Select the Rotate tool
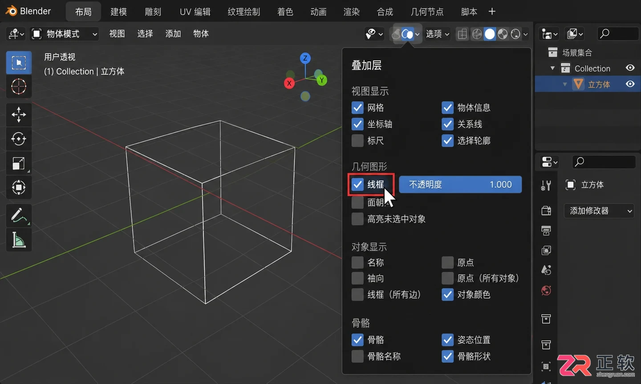The width and height of the screenshot is (641, 384). click(19, 139)
